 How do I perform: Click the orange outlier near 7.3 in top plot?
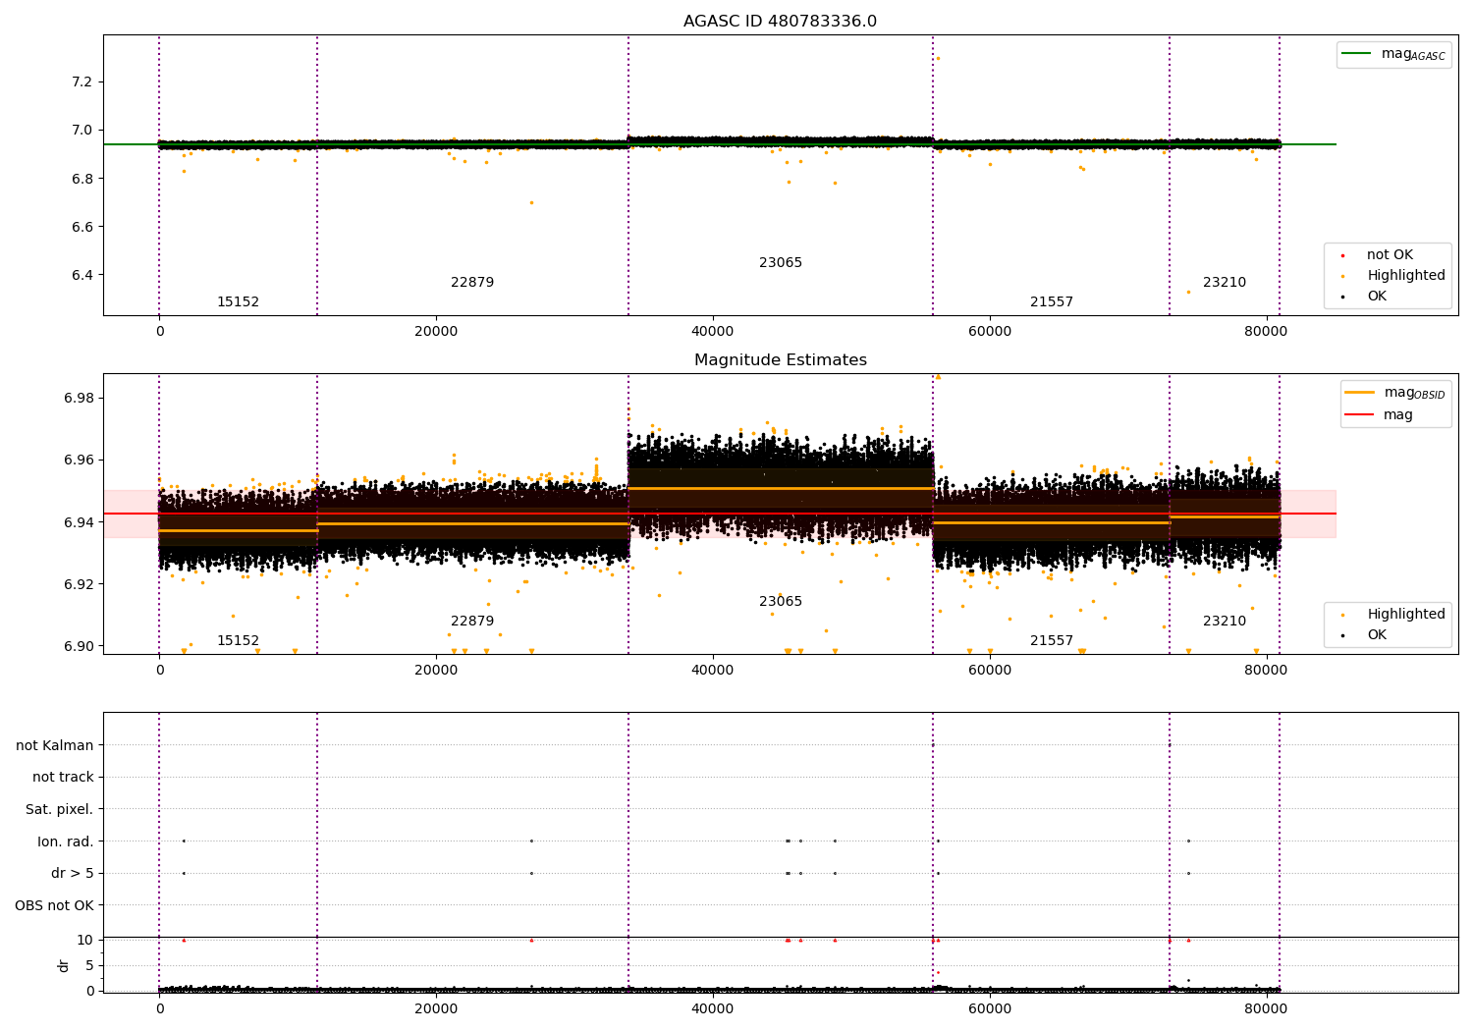[938, 59]
